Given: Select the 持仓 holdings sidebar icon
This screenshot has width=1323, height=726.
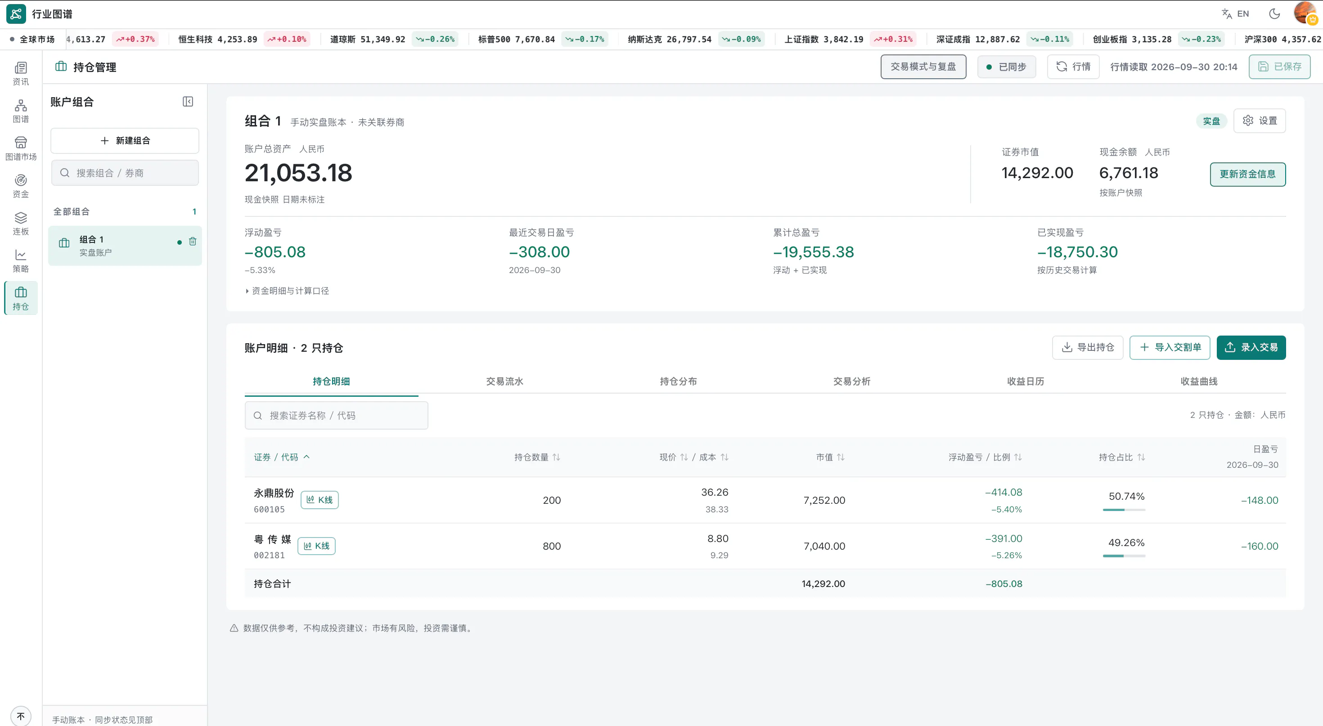Looking at the screenshot, I should click(x=21, y=298).
